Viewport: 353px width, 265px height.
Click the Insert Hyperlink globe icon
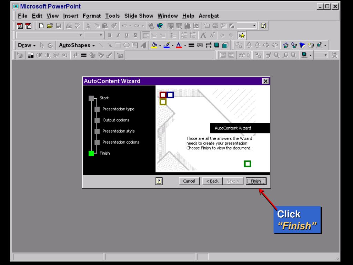point(151,26)
